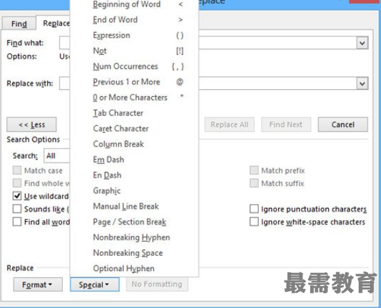Expand the Replace with dropdown arrow
The image size is (381, 308).
click(x=362, y=84)
